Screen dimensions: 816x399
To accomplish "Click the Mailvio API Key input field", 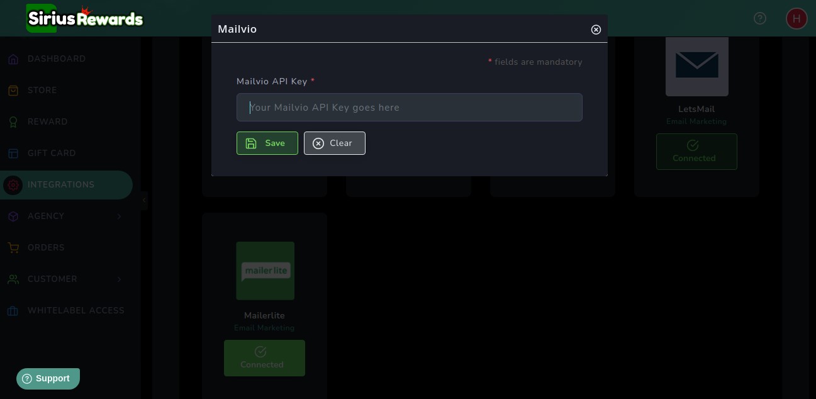I will click(409, 107).
